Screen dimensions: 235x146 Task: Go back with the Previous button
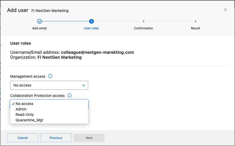point(56,138)
